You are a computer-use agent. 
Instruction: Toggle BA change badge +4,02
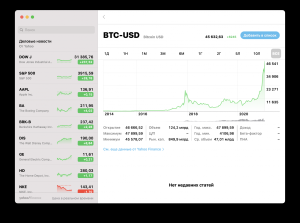click(85, 110)
